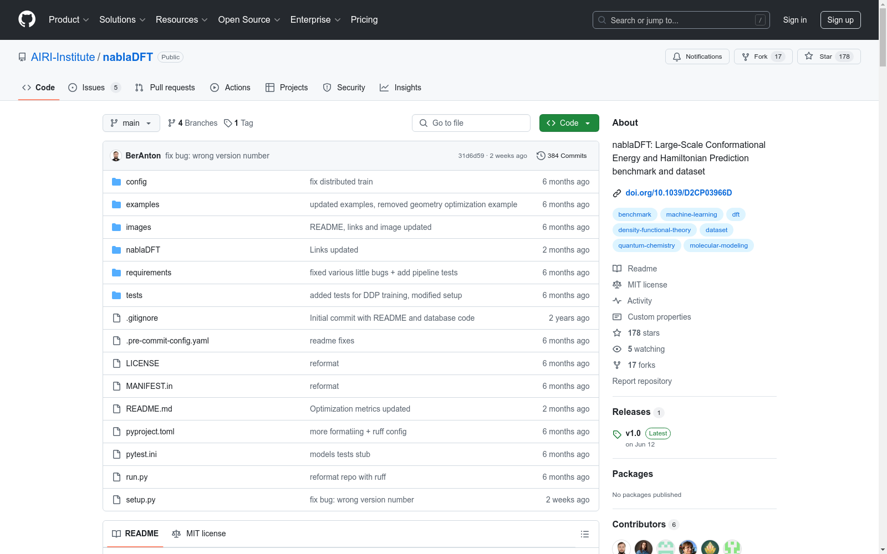Switch to the Projects tab
This screenshot has height=554, width=887.
coord(287,88)
